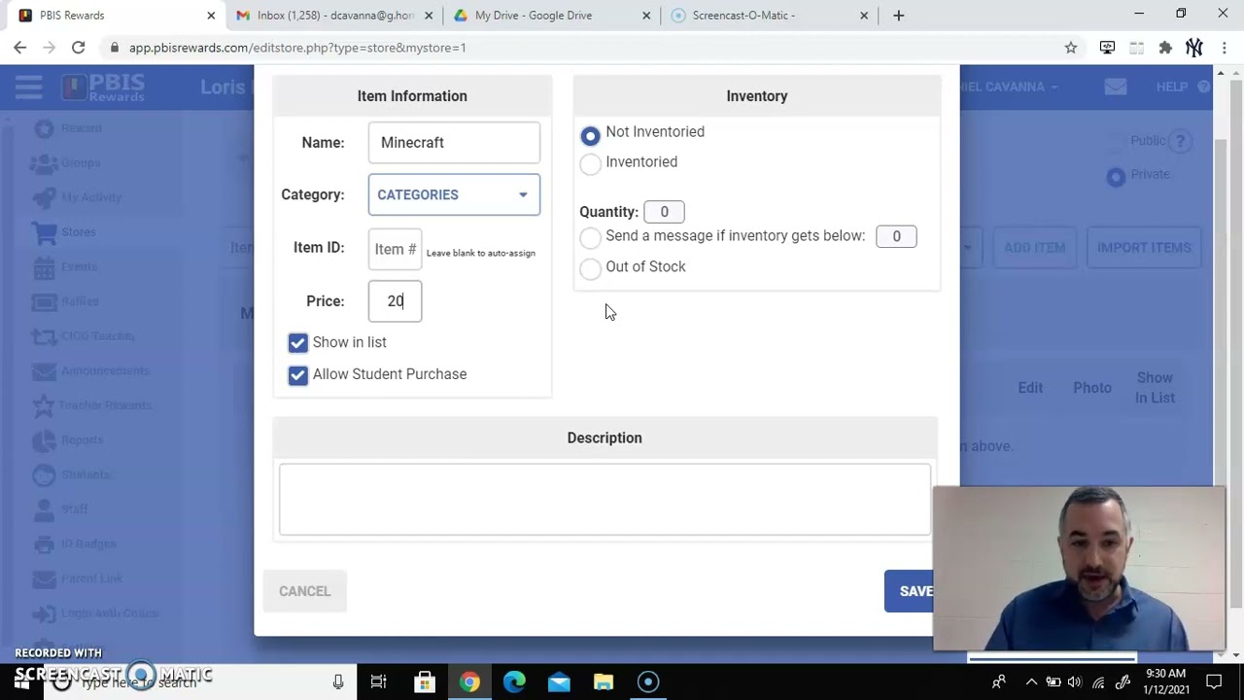Click the PBIS Rewards logo

tap(103, 87)
